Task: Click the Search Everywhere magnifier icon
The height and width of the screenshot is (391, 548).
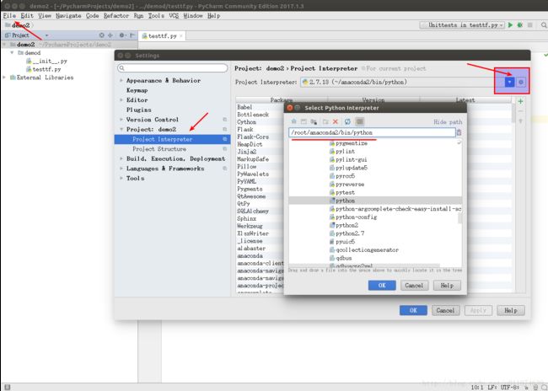Action: (x=544, y=25)
